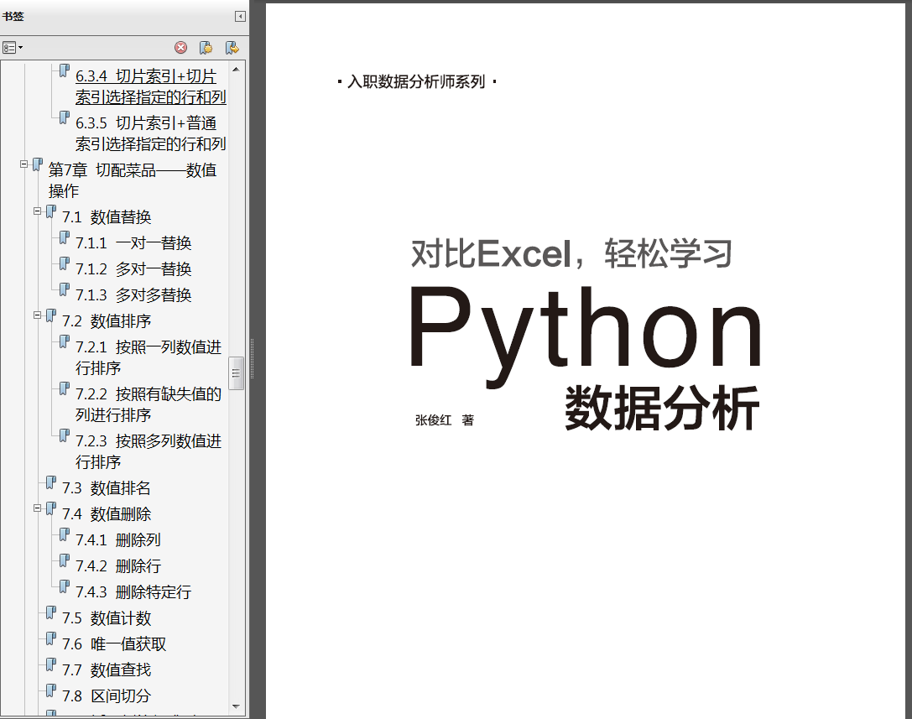Open 7.2.1 按照一列数值进行排序

tap(149, 357)
